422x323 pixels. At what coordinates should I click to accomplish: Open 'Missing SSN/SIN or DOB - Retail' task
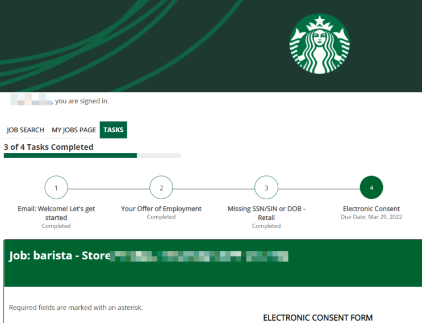tap(266, 213)
